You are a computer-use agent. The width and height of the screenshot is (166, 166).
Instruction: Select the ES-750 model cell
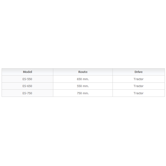tap(27, 93)
